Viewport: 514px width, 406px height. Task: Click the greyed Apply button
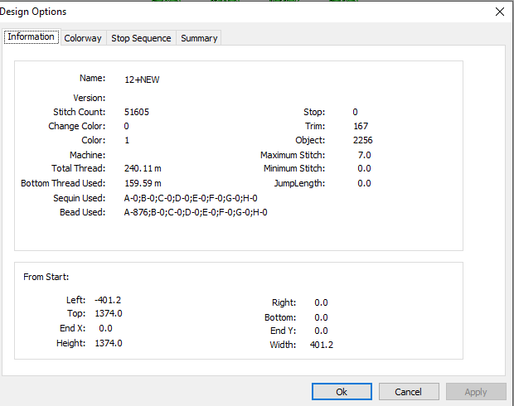click(476, 392)
